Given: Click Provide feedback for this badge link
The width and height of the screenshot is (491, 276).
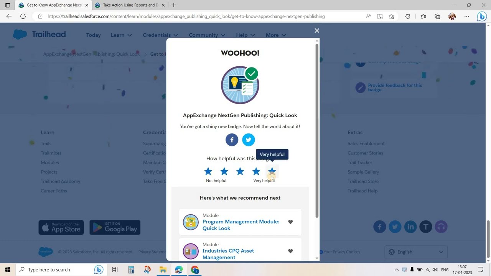Looking at the screenshot, I should (x=395, y=87).
